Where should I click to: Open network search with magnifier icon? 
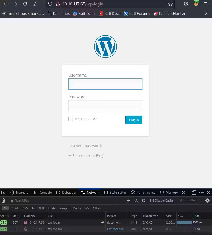pyautogui.click(x=136, y=200)
